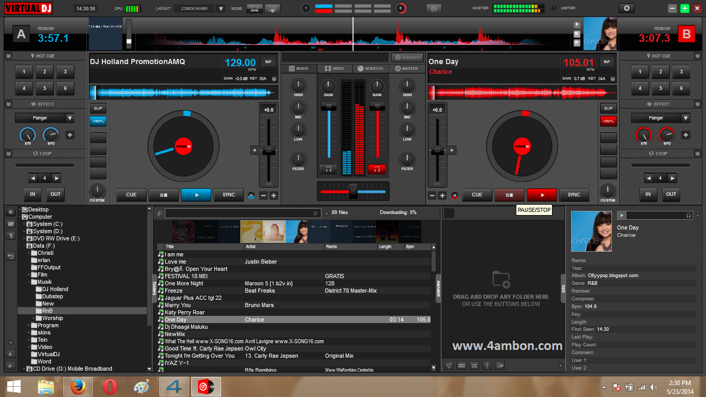
Task: Switch to the MIXER tab
Action: click(299, 68)
